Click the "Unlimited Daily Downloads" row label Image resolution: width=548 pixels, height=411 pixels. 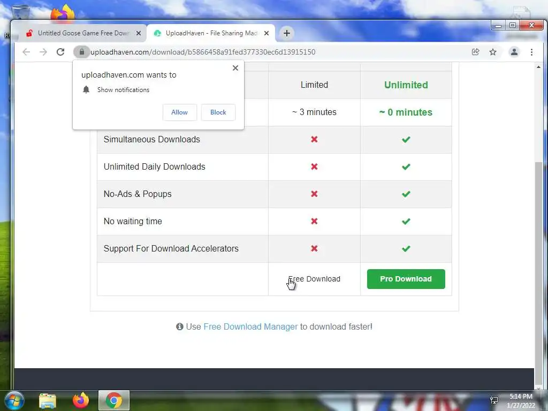point(154,167)
